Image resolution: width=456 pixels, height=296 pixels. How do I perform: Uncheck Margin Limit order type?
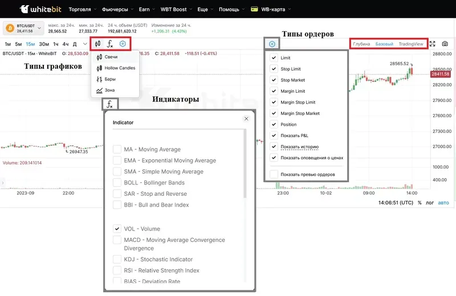coord(274,91)
